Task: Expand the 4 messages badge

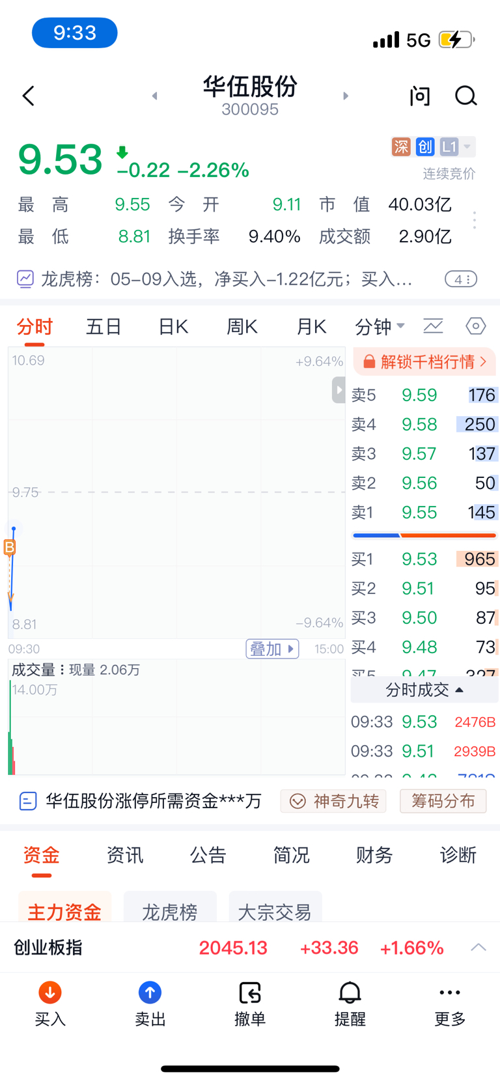Action: pos(461,279)
